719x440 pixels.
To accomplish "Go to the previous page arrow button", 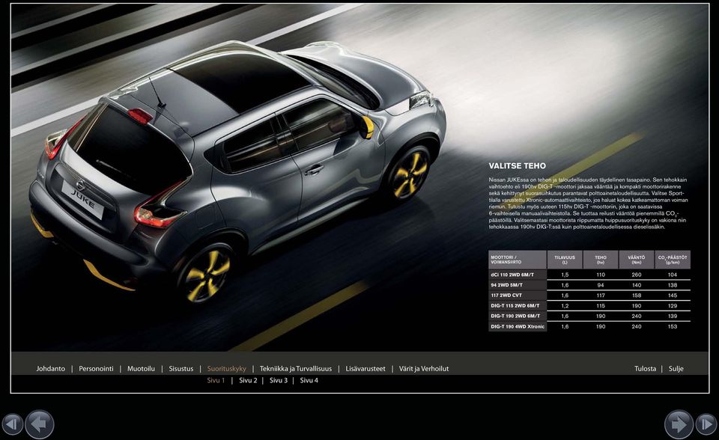I will click(x=40, y=424).
